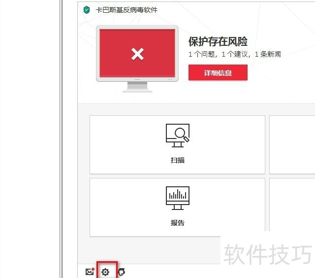Click the 报告 tile label
This screenshot has height=278, width=315.
pos(177,223)
